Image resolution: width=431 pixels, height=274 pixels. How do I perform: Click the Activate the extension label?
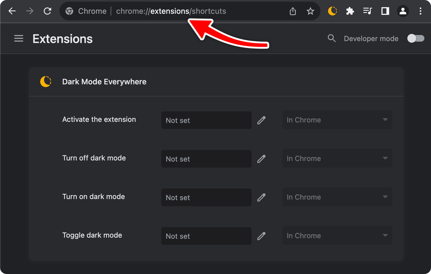pos(99,119)
